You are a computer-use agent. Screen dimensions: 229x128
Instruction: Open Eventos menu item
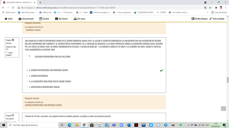click(44, 19)
